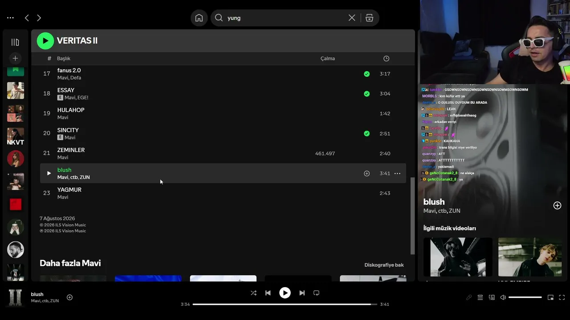Sort tracks by the Çalma column
Viewport: 570px width, 320px height.
point(328,59)
